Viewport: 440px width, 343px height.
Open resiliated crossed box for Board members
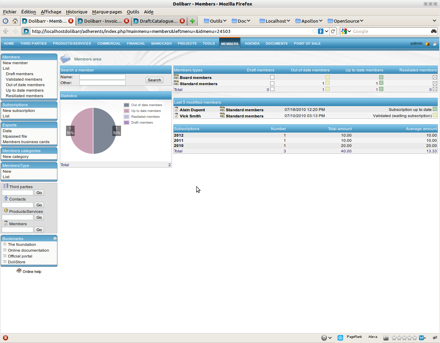point(435,77)
